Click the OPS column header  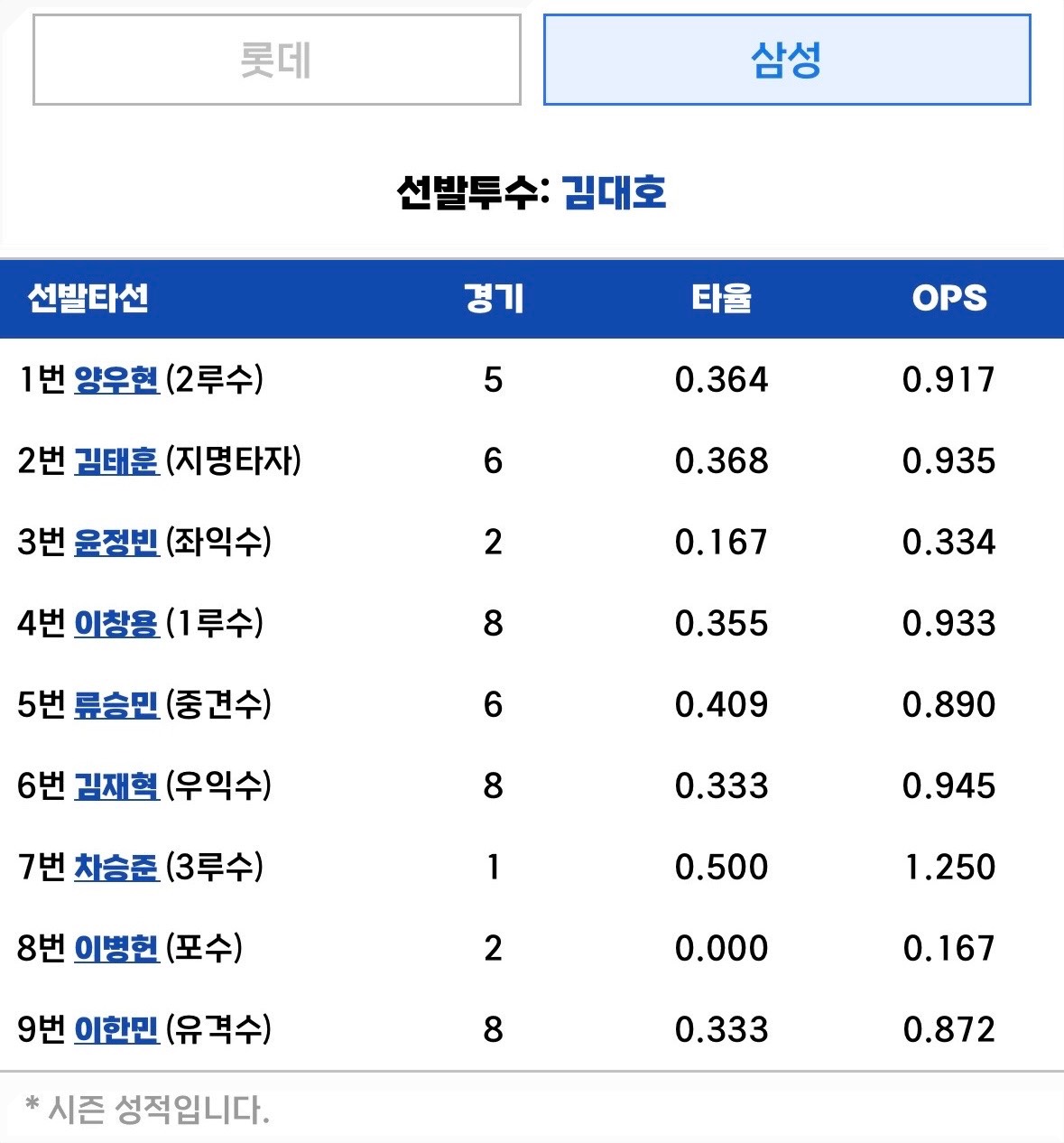click(949, 298)
